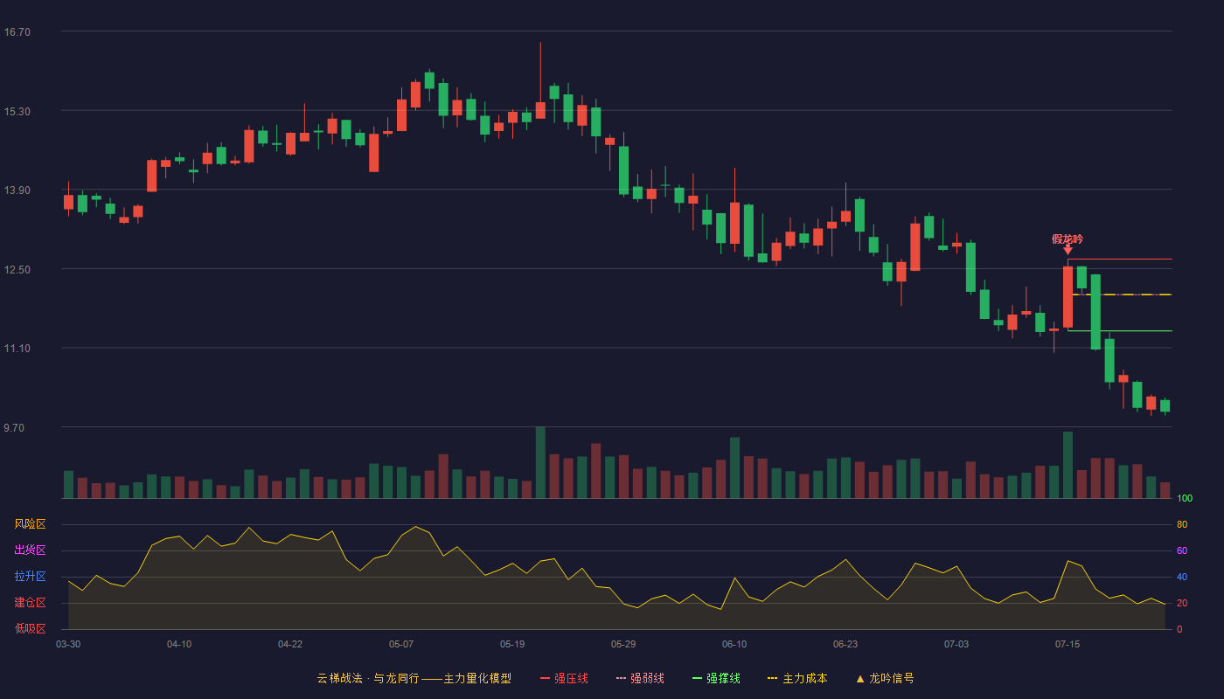1224x699 pixels.
Task: Click the orange 80 indicator axis value
Action: pos(1182,524)
